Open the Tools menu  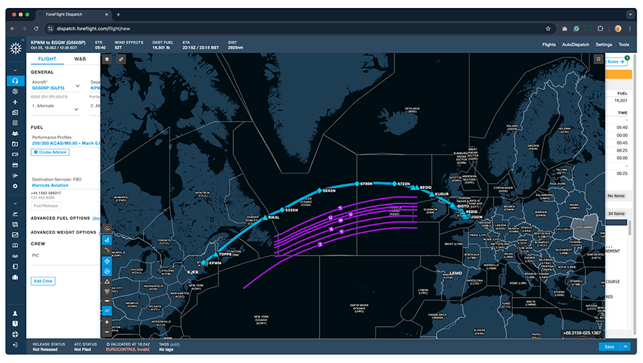click(623, 45)
